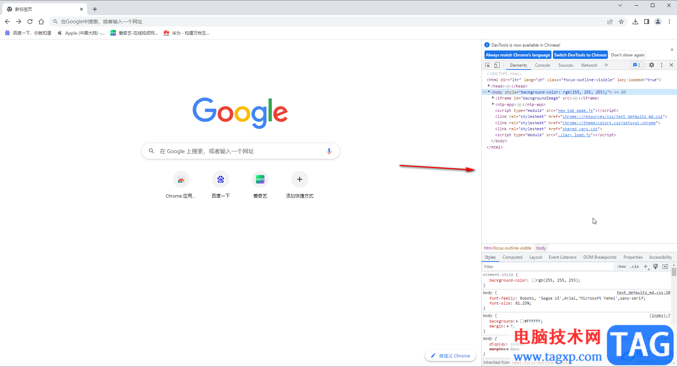
Task: Open the new_tab_page.js script link
Action: tap(575, 110)
